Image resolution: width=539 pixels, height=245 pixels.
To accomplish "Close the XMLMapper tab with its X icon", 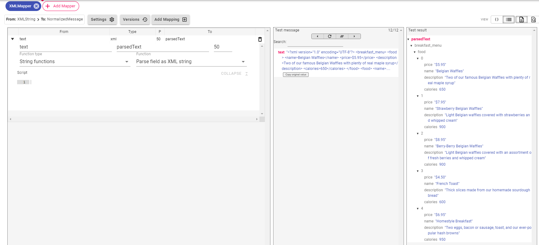I will tap(36, 6).
